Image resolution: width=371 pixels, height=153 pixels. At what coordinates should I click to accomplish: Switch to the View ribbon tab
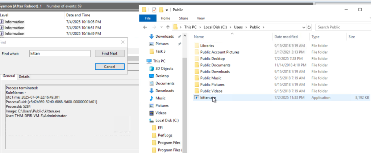(x=200, y=18)
